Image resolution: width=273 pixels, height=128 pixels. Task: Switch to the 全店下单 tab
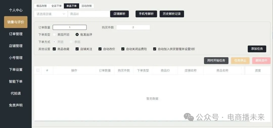[56, 6]
